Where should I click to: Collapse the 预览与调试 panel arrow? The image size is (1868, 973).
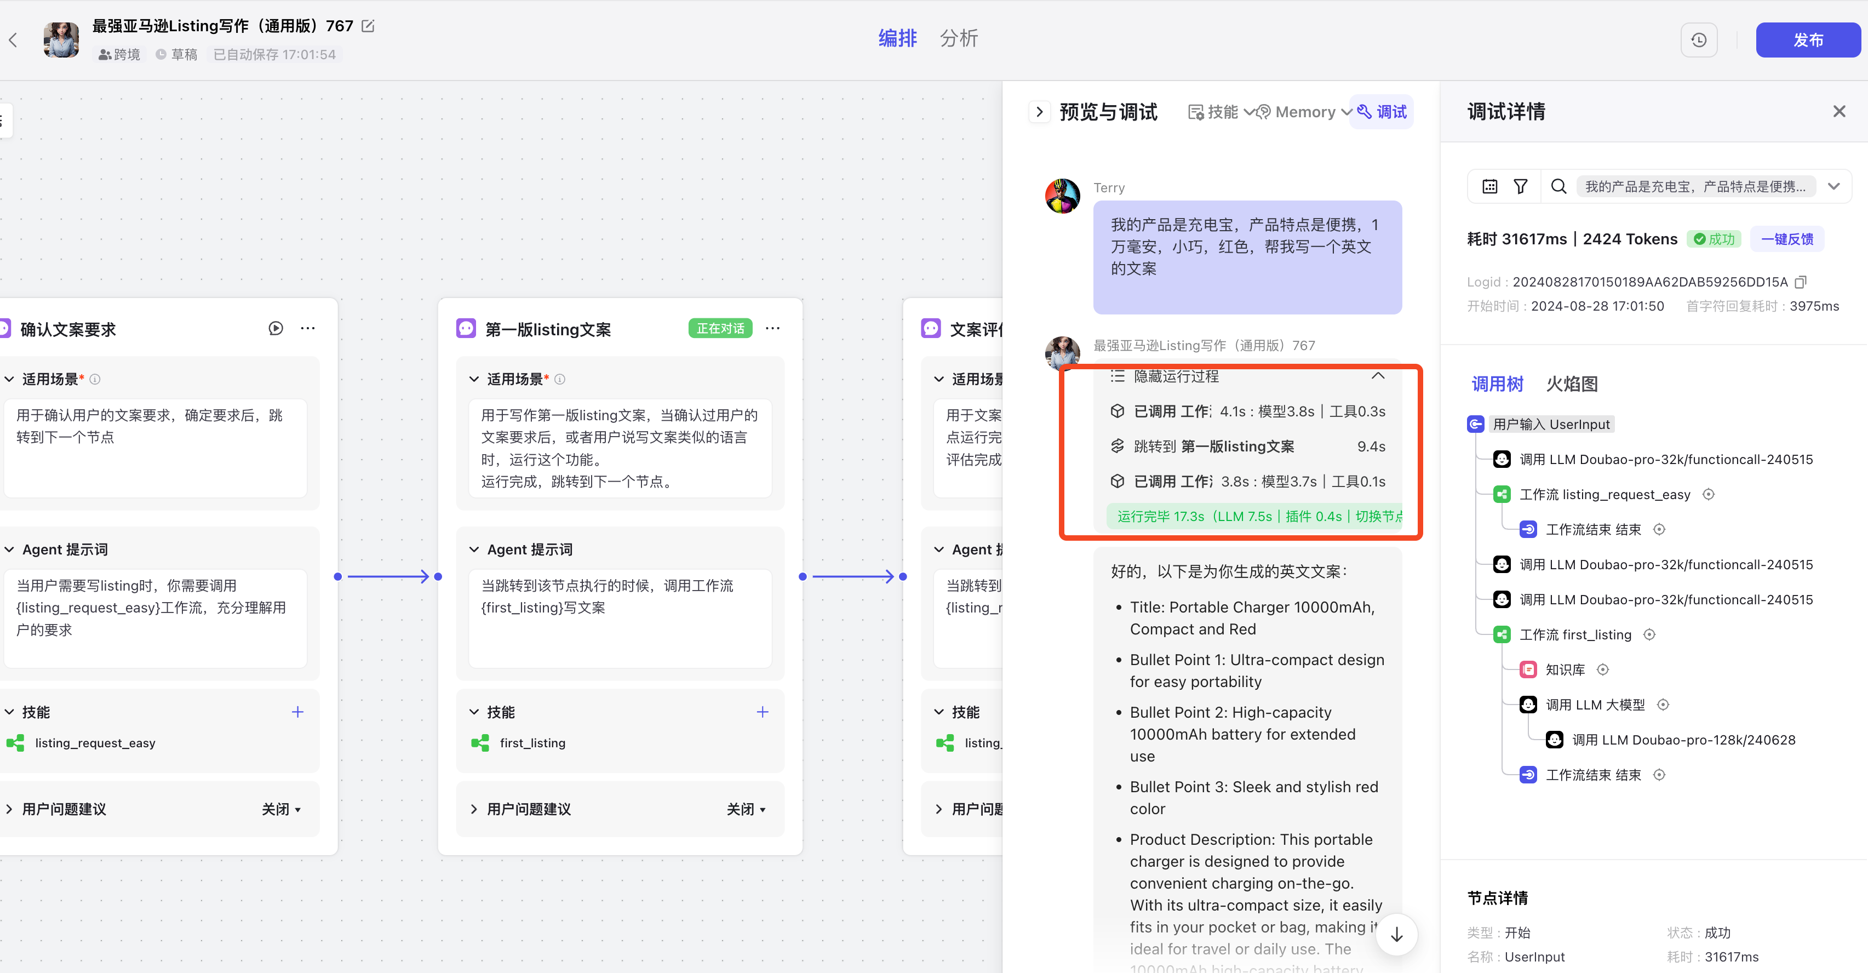pos(1039,112)
